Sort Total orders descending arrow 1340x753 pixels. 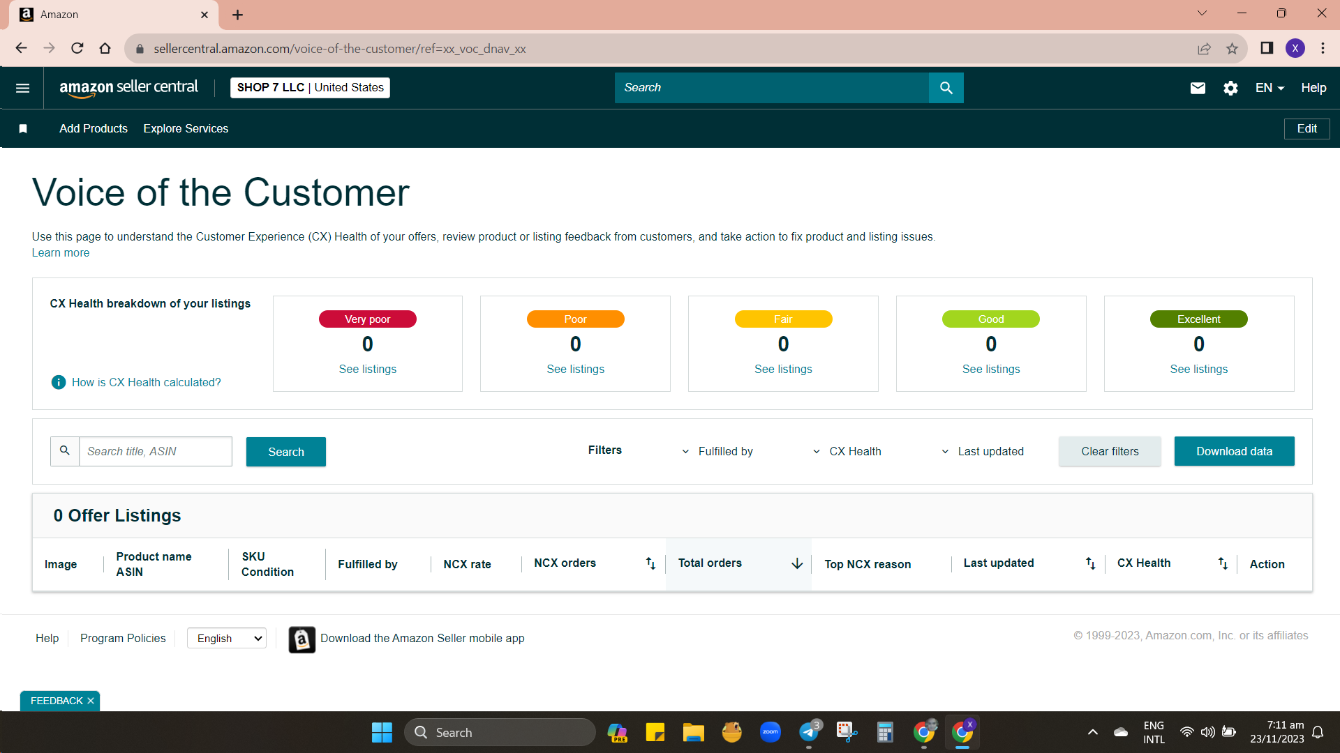(x=797, y=563)
